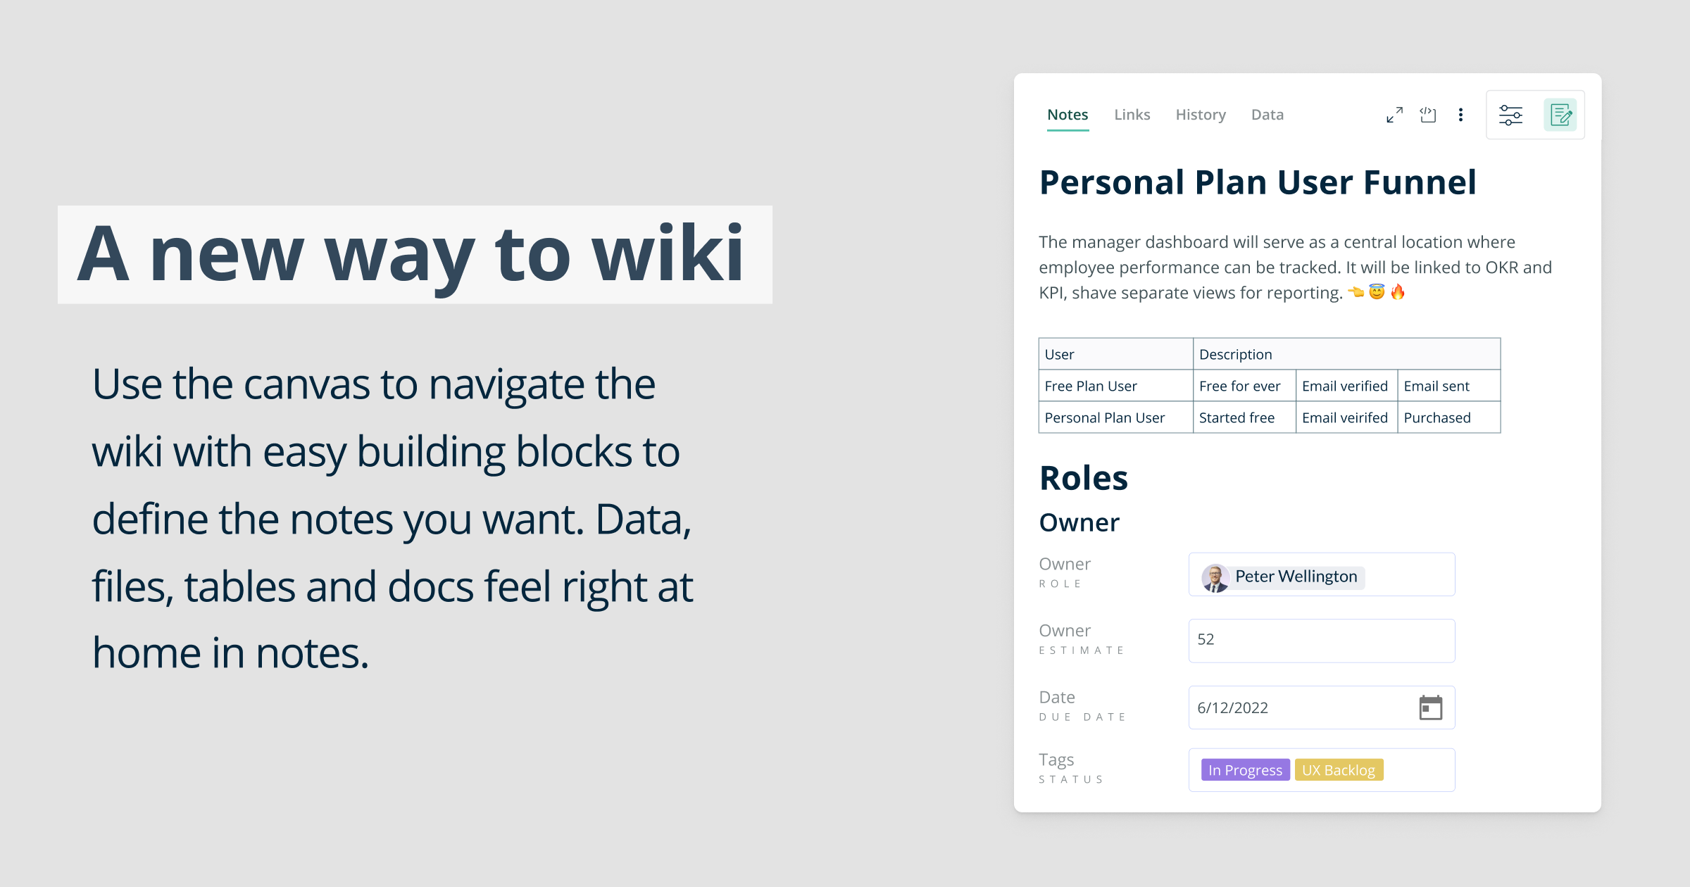Toggle edit mode off for the note
This screenshot has width=1690, height=887.
click(1560, 114)
